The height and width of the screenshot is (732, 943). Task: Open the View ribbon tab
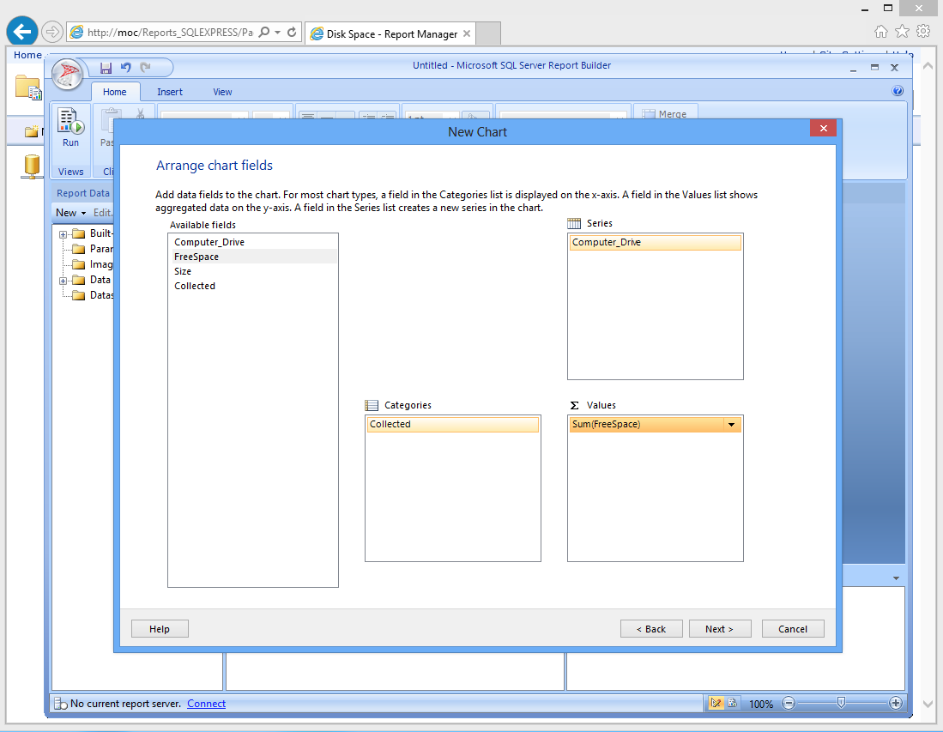click(222, 92)
